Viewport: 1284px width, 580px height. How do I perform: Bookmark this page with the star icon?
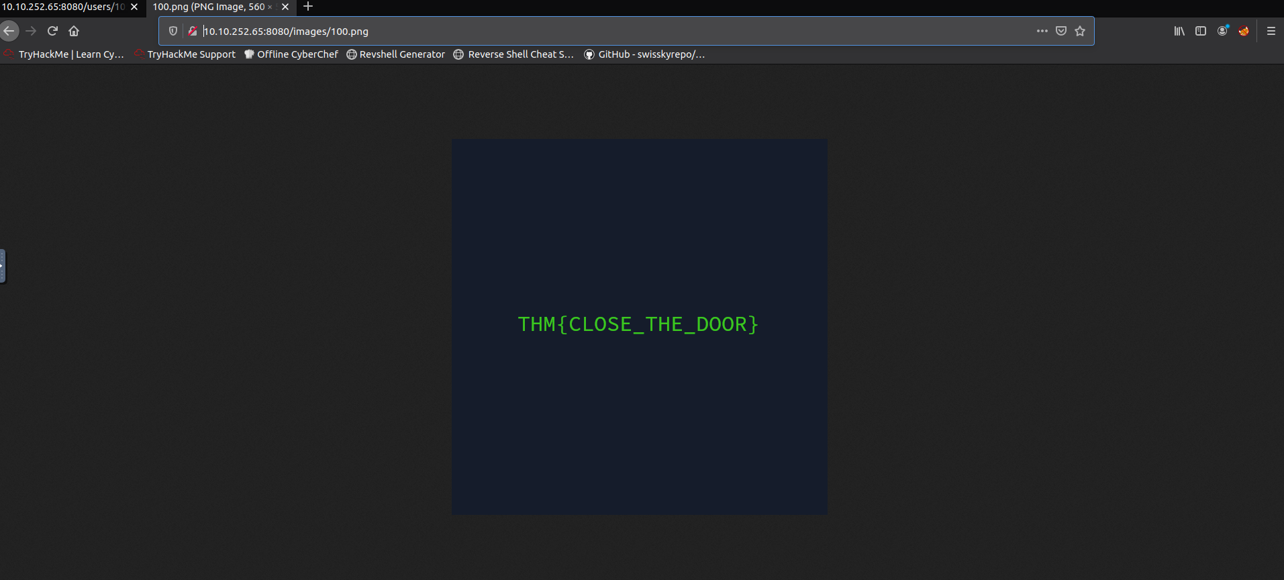(x=1080, y=31)
